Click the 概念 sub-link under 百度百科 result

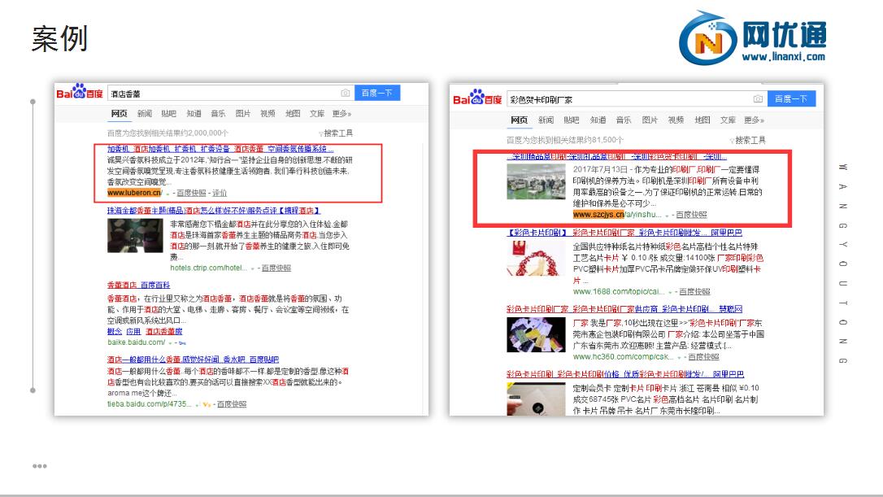click(x=115, y=331)
